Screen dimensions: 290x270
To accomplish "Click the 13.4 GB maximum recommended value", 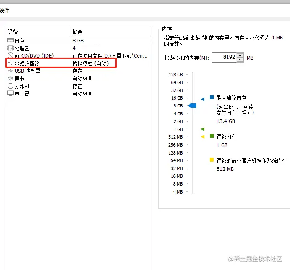I will tap(226, 121).
